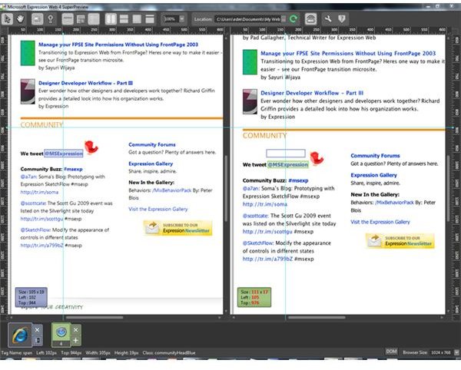This screenshot has width=461, height=370.
Task: Toggle the box highlighting mode
Action: click(38, 19)
